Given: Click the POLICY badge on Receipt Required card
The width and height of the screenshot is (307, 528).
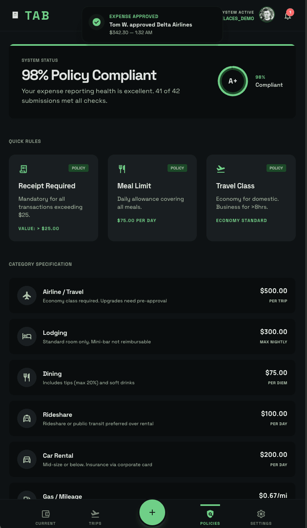Looking at the screenshot, I should [78, 168].
